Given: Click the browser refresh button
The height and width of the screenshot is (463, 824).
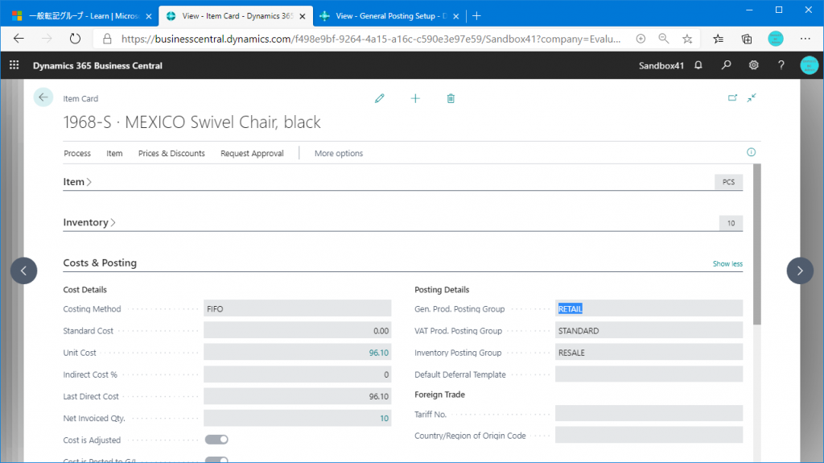Looking at the screenshot, I should click(x=75, y=39).
